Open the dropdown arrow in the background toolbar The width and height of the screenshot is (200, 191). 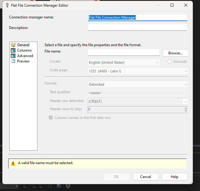(x=17, y=186)
